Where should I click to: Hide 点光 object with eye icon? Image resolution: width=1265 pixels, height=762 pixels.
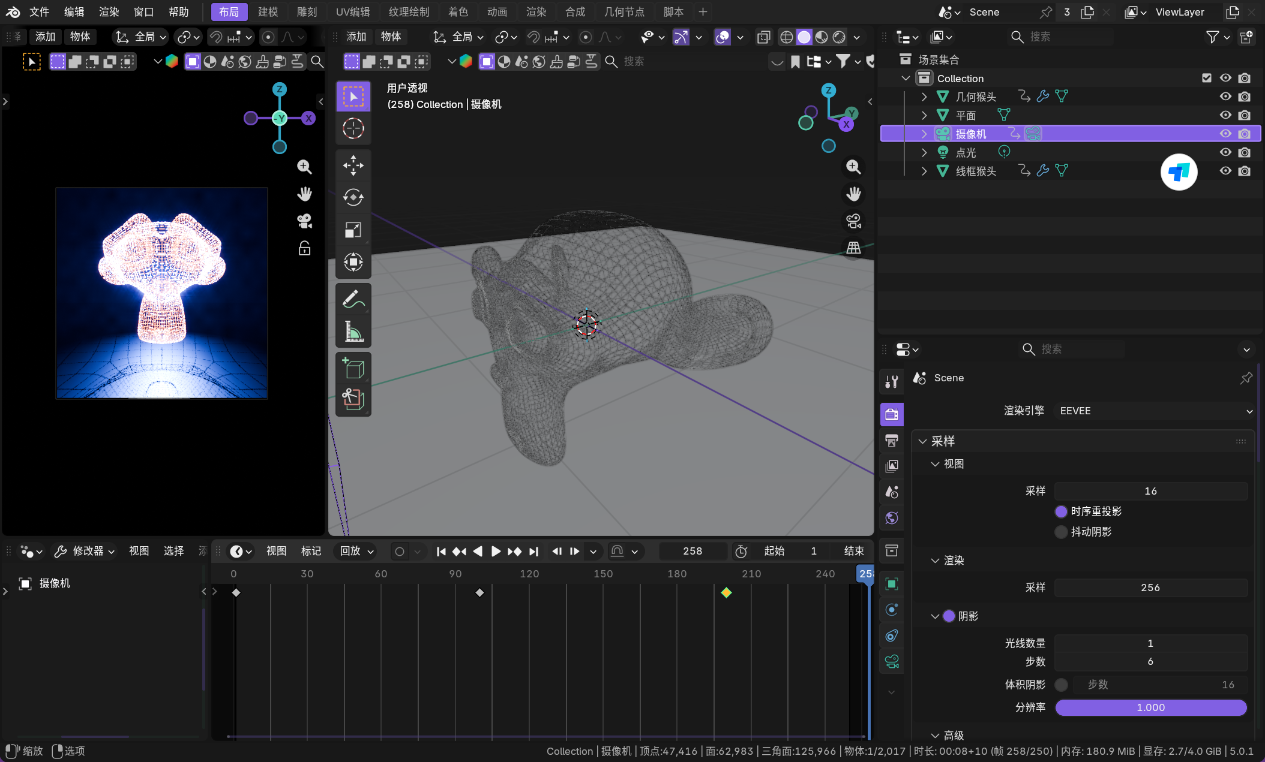click(x=1225, y=152)
